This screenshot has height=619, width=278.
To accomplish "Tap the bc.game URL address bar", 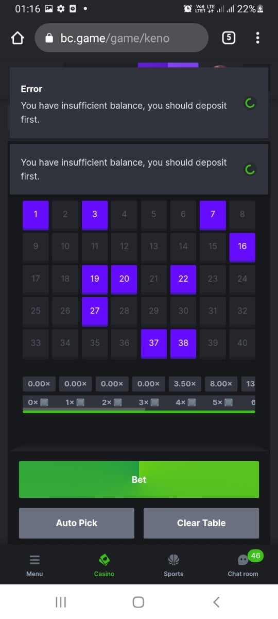I will [121, 38].
